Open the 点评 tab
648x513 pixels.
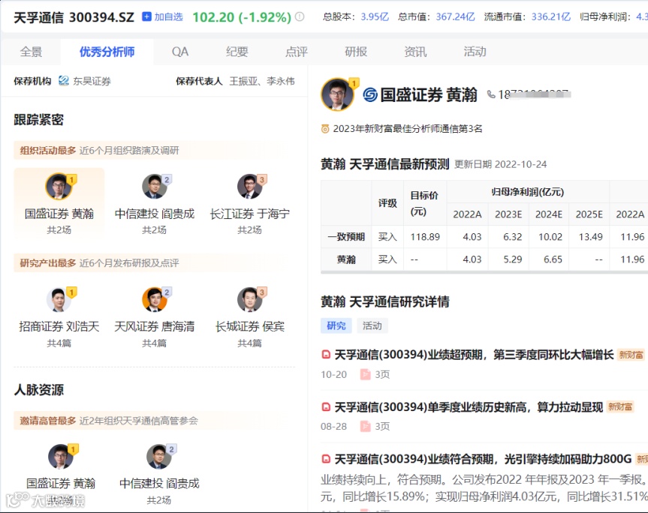pos(297,52)
